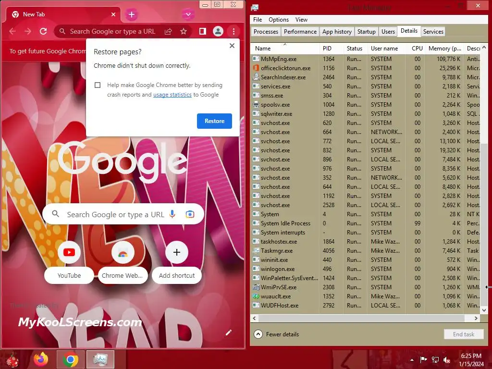Show hidden tray icons arrow
492x369 pixels.
412,360
